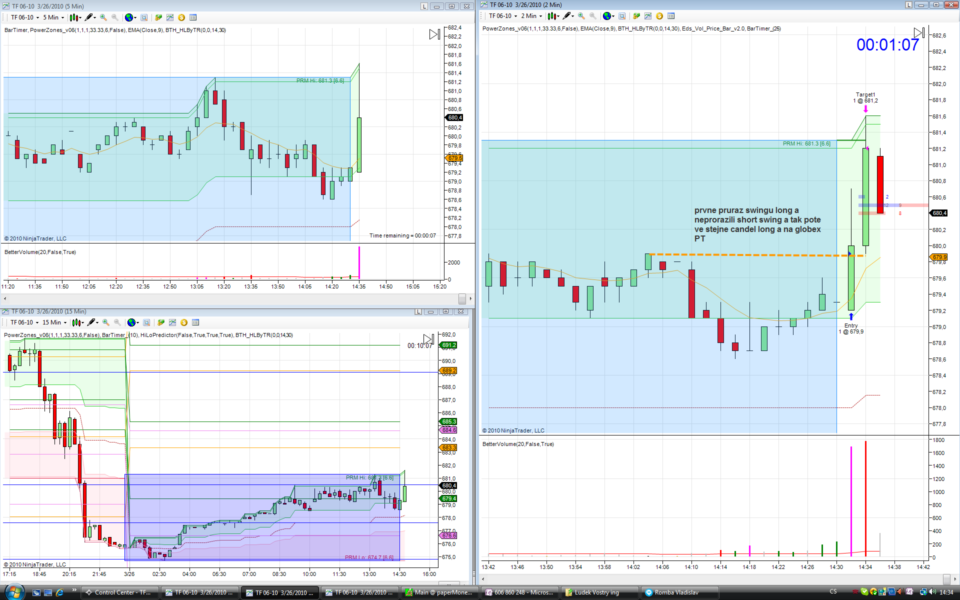Open Windows Start button
960x600 pixels.
[x=14, y=592]
